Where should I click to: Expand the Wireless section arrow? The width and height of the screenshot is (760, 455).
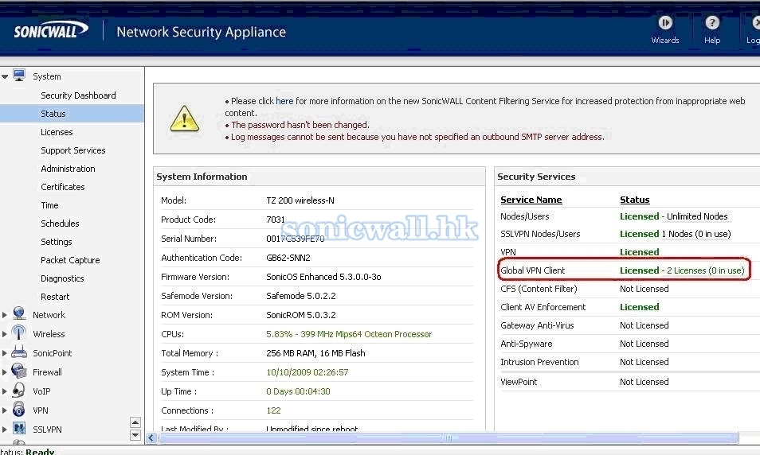pos(4,334)
